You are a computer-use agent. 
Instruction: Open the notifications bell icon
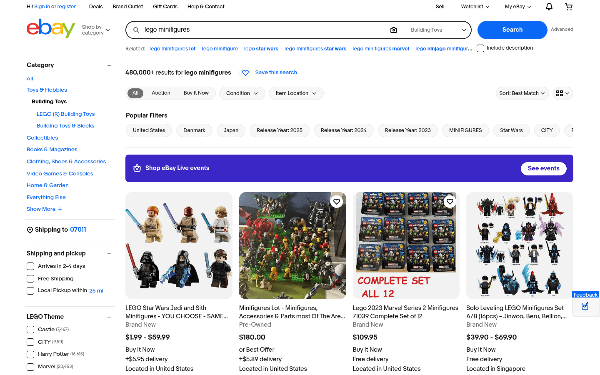pyautogui.click(x=549, y=7)
